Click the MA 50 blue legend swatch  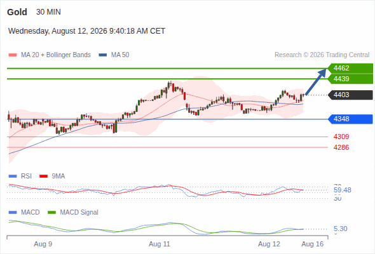pos(103,55)
